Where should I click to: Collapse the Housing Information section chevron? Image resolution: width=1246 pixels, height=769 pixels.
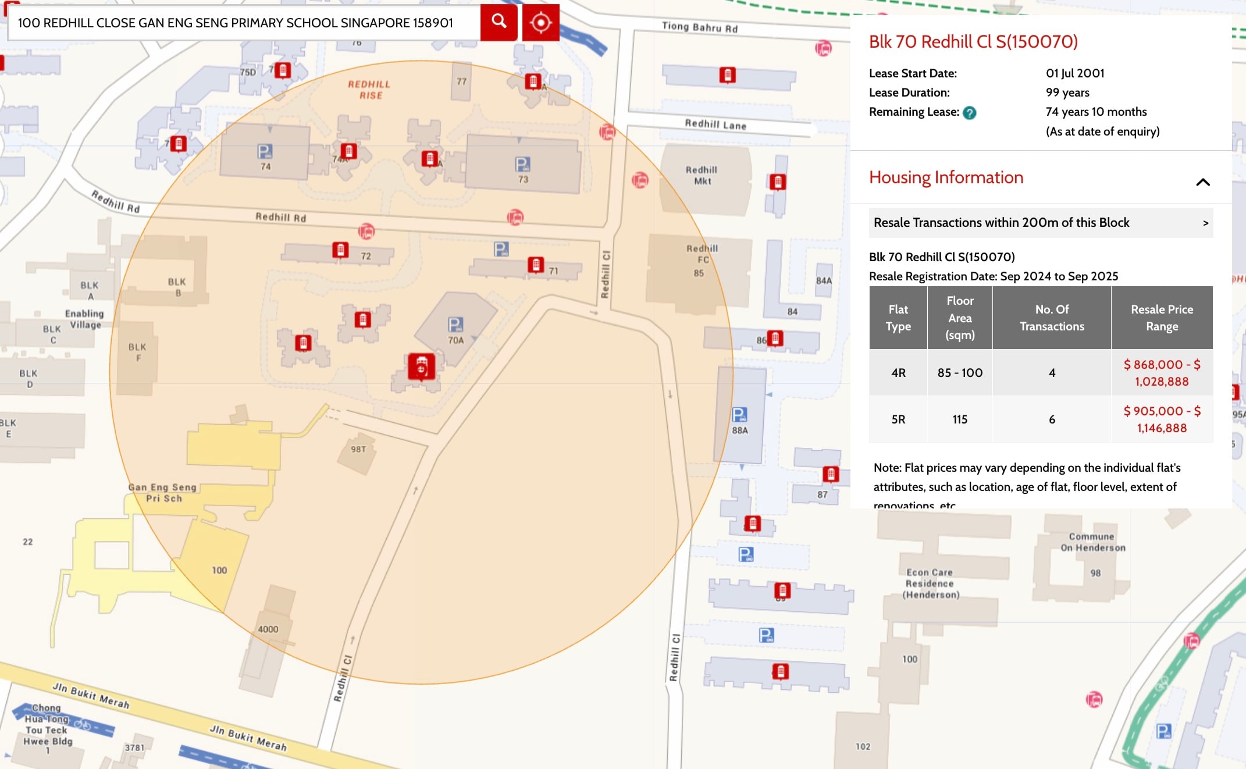[x=1202, y=182]
